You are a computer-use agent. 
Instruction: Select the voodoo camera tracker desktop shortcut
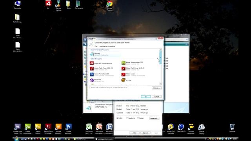pos(191,129)
